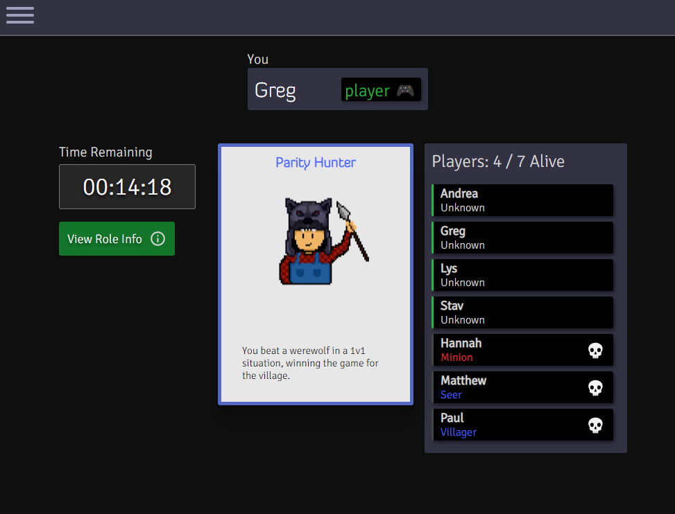Screen dimensions: 675x514
Task: Click the skull icon next to Matthew
Action: click(595, 388)
